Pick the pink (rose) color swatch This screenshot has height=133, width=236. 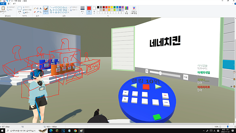click(106, 10)
